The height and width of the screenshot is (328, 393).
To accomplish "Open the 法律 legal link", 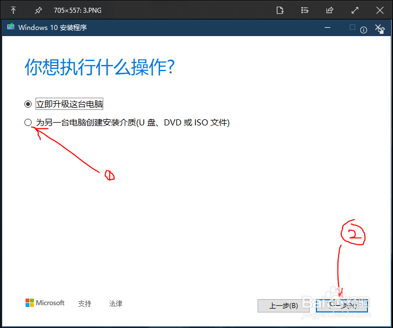I will click(x=115, y=304).
